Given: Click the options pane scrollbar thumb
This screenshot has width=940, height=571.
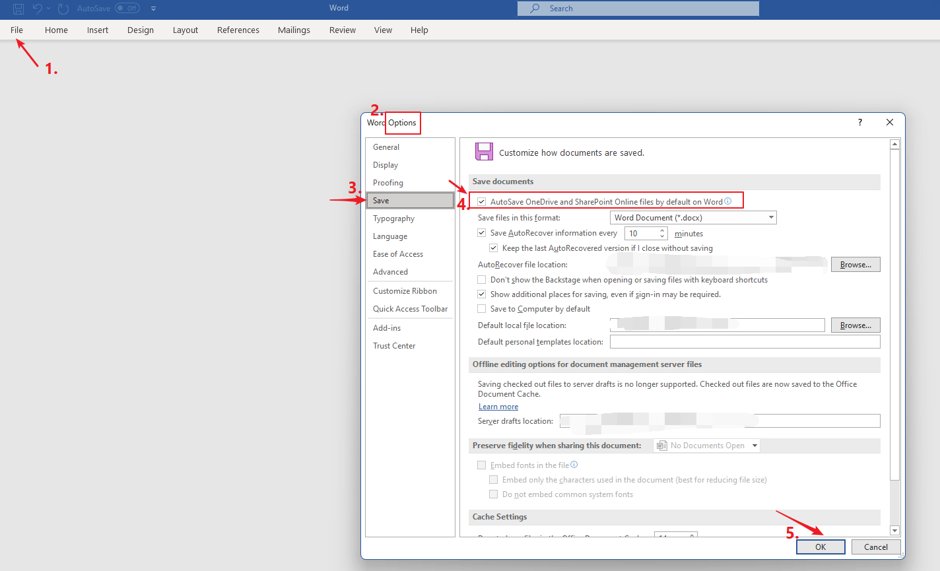Looking at the screenshot, I should tap(895, 315).
